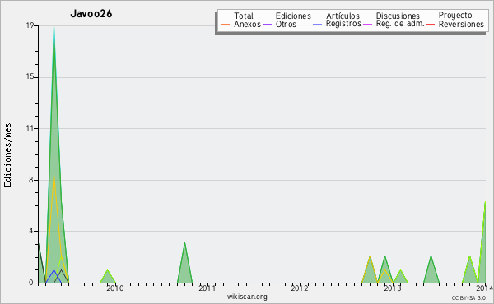This screenshot has height=304, width=494.
Task: Click the Otros legend entry
Action: click(x=279, y=24)
